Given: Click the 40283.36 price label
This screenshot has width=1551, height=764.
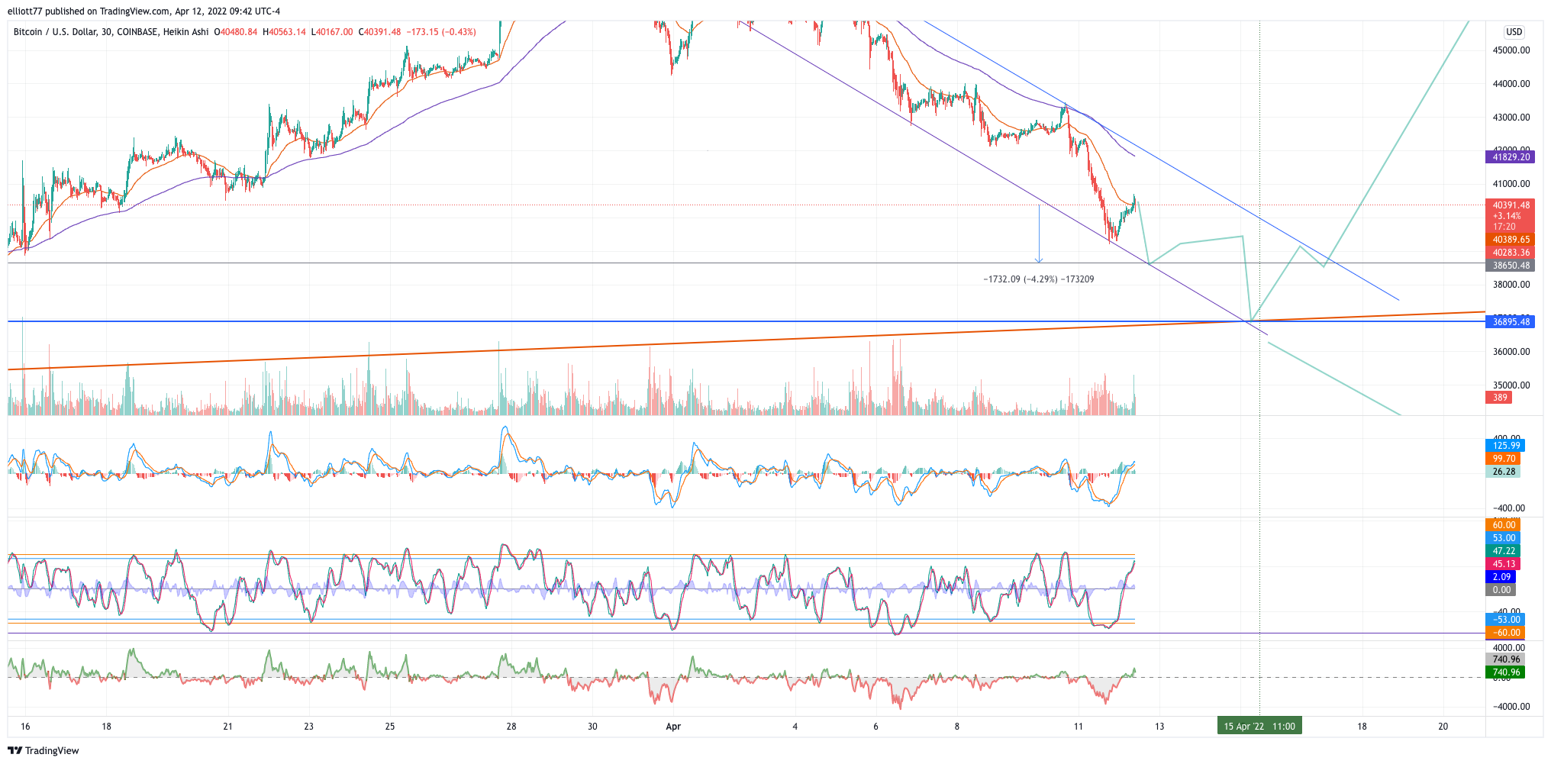Looking at the screenshot, I should [x=1509, y=253].
